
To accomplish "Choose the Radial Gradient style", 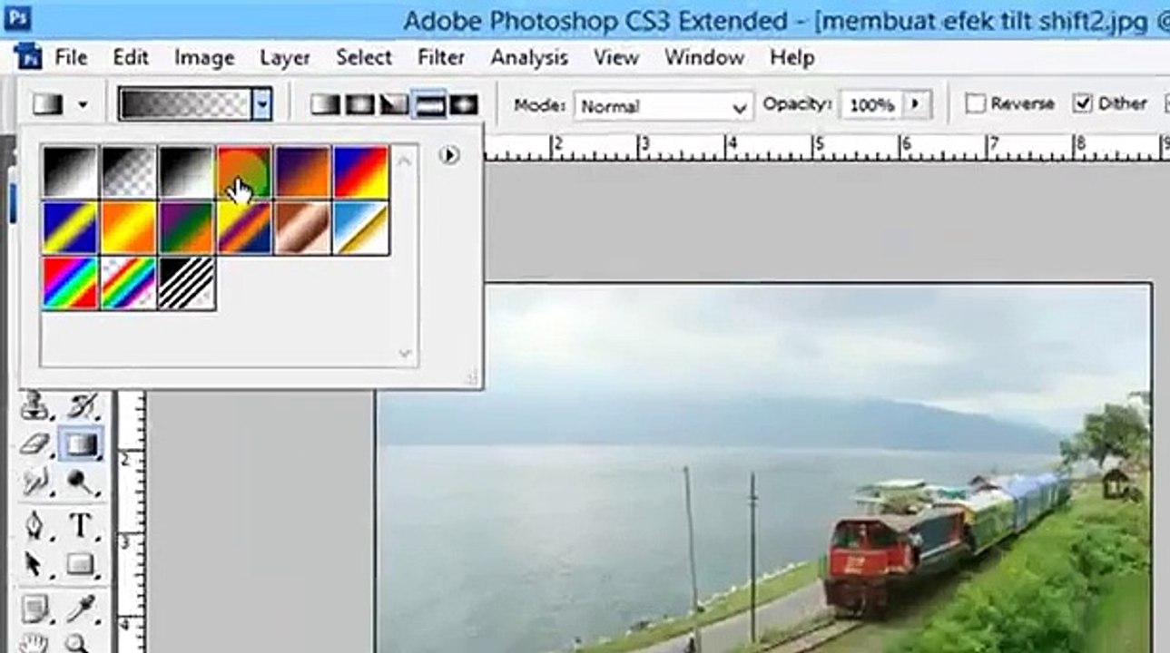I will click(359, 104).
